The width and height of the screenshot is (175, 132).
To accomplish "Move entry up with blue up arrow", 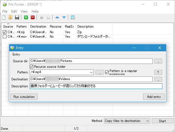I will [x=57, y=17].
